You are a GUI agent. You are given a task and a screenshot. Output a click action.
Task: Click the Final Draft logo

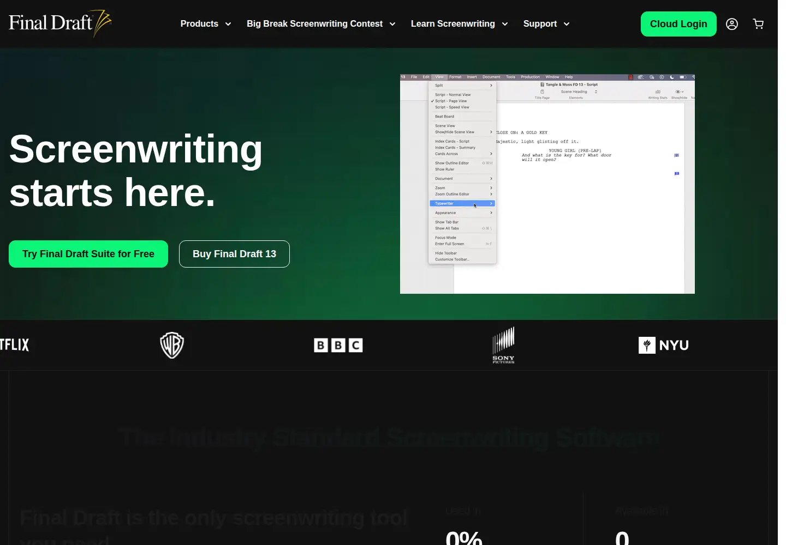click(60, 23)
